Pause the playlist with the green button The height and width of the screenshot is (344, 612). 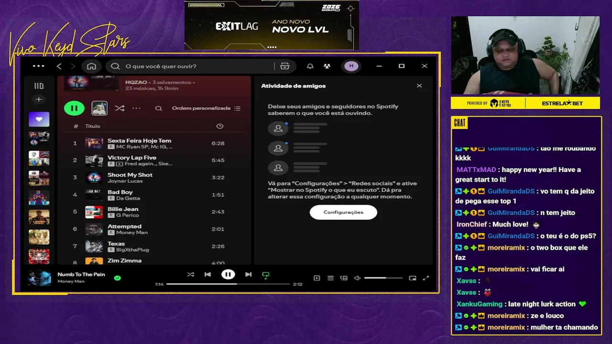click(x=74, y=108)
